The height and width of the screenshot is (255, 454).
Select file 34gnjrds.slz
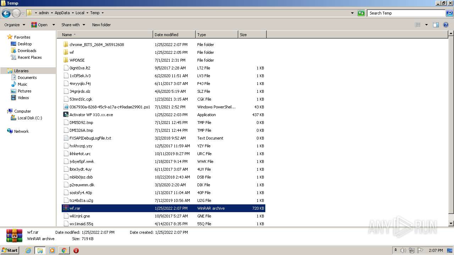click(80, 91)
